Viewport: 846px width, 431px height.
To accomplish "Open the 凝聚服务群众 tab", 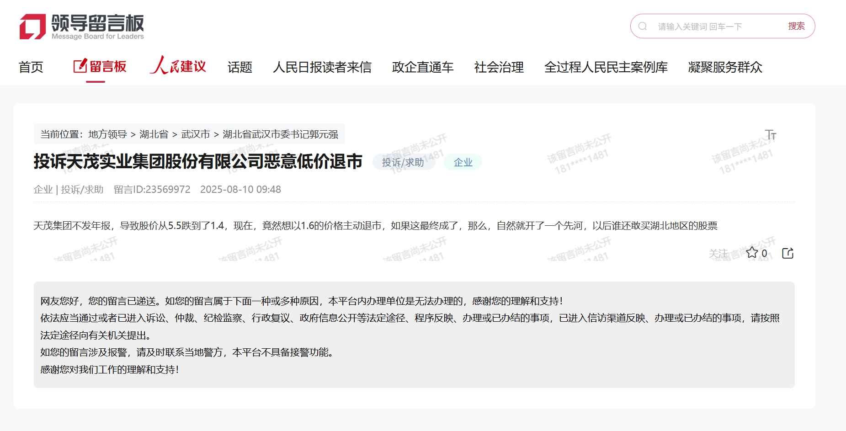I will point(725,67).
